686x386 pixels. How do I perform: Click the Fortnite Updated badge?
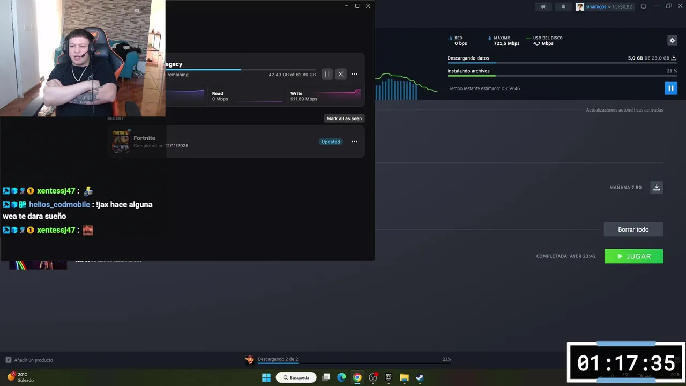pos(331,142)
